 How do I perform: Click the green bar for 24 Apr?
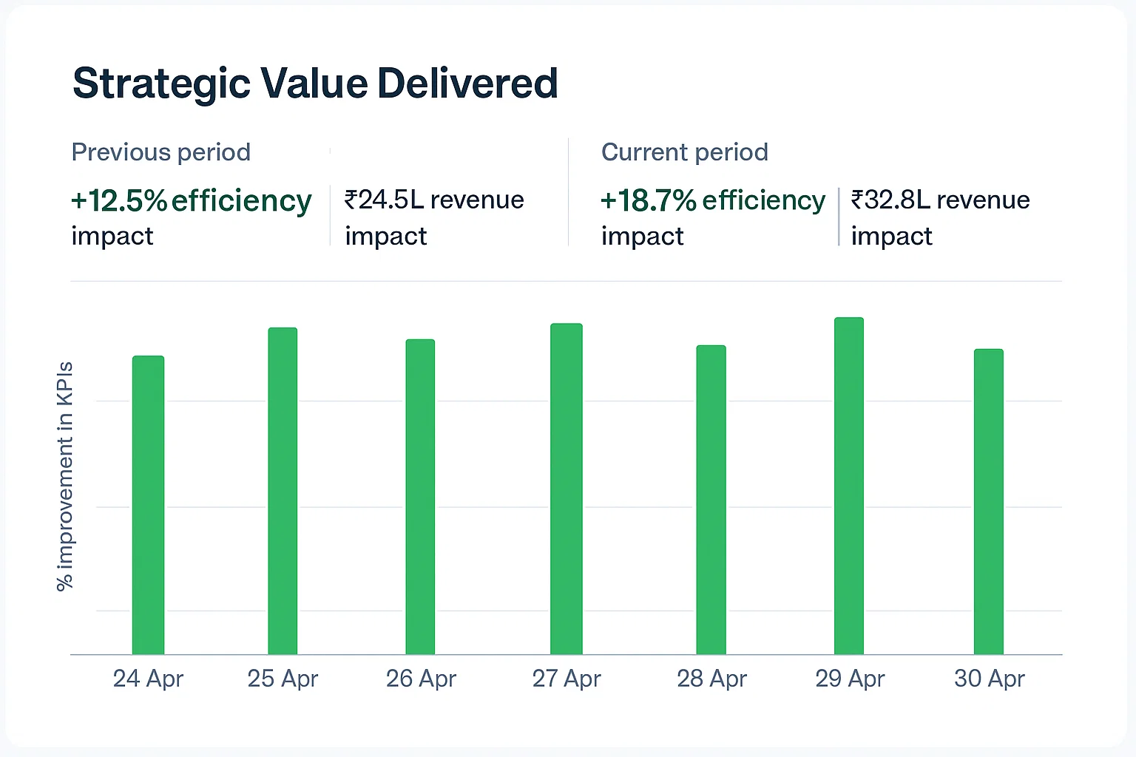click(148, 505)
